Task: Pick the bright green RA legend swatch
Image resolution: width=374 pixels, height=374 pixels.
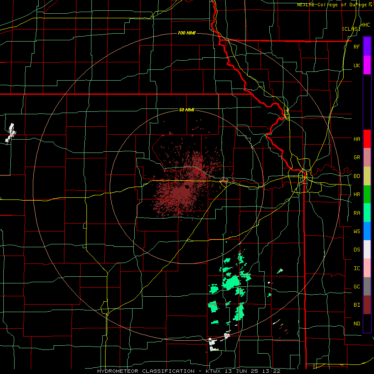Action: [x=367, y=213]
